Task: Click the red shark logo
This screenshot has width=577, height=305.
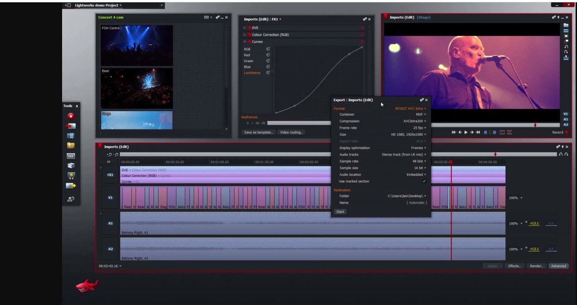Action: 87,285
